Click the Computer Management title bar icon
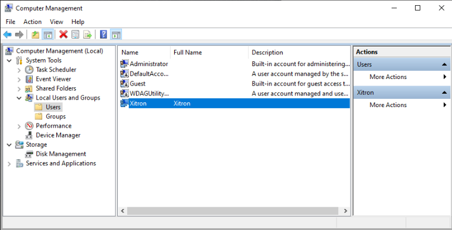Viewport: 452px width, 230px height. [9, 8]
